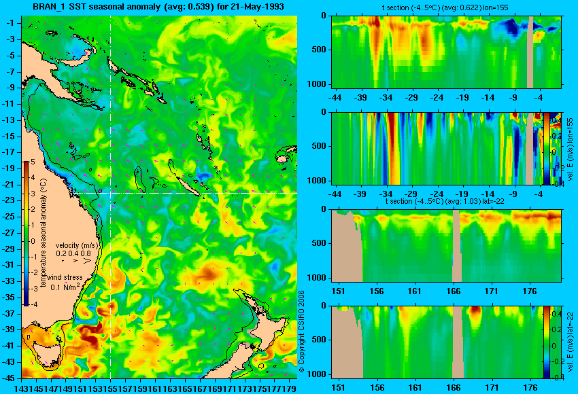The height and width of the screenshot is (394, 578).
Task: Open the eastward velocity section plot for lon=155
Action: (x=437, y=148)
